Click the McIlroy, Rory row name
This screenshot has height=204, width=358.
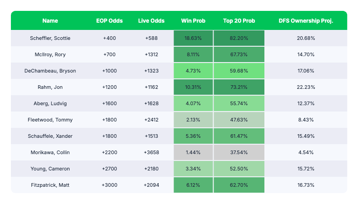point(50,54)
